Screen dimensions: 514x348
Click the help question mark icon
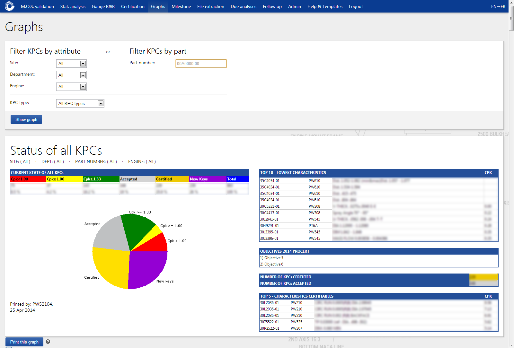[x=48, y=342]
